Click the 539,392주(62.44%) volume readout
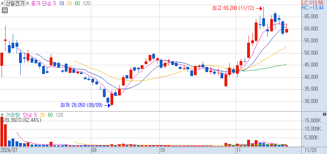327x154 pixels. [x=21, y=120]
